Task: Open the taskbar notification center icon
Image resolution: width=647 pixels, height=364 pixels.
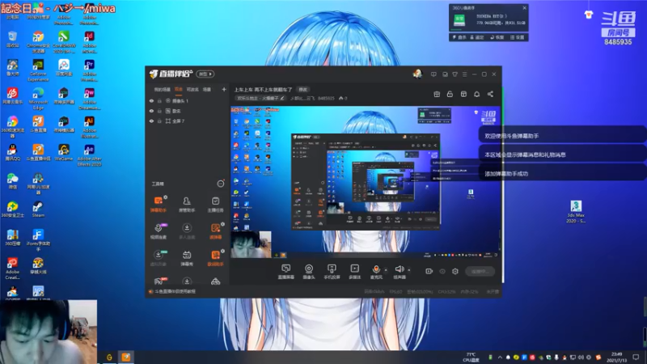Action: tap(636, 357)
